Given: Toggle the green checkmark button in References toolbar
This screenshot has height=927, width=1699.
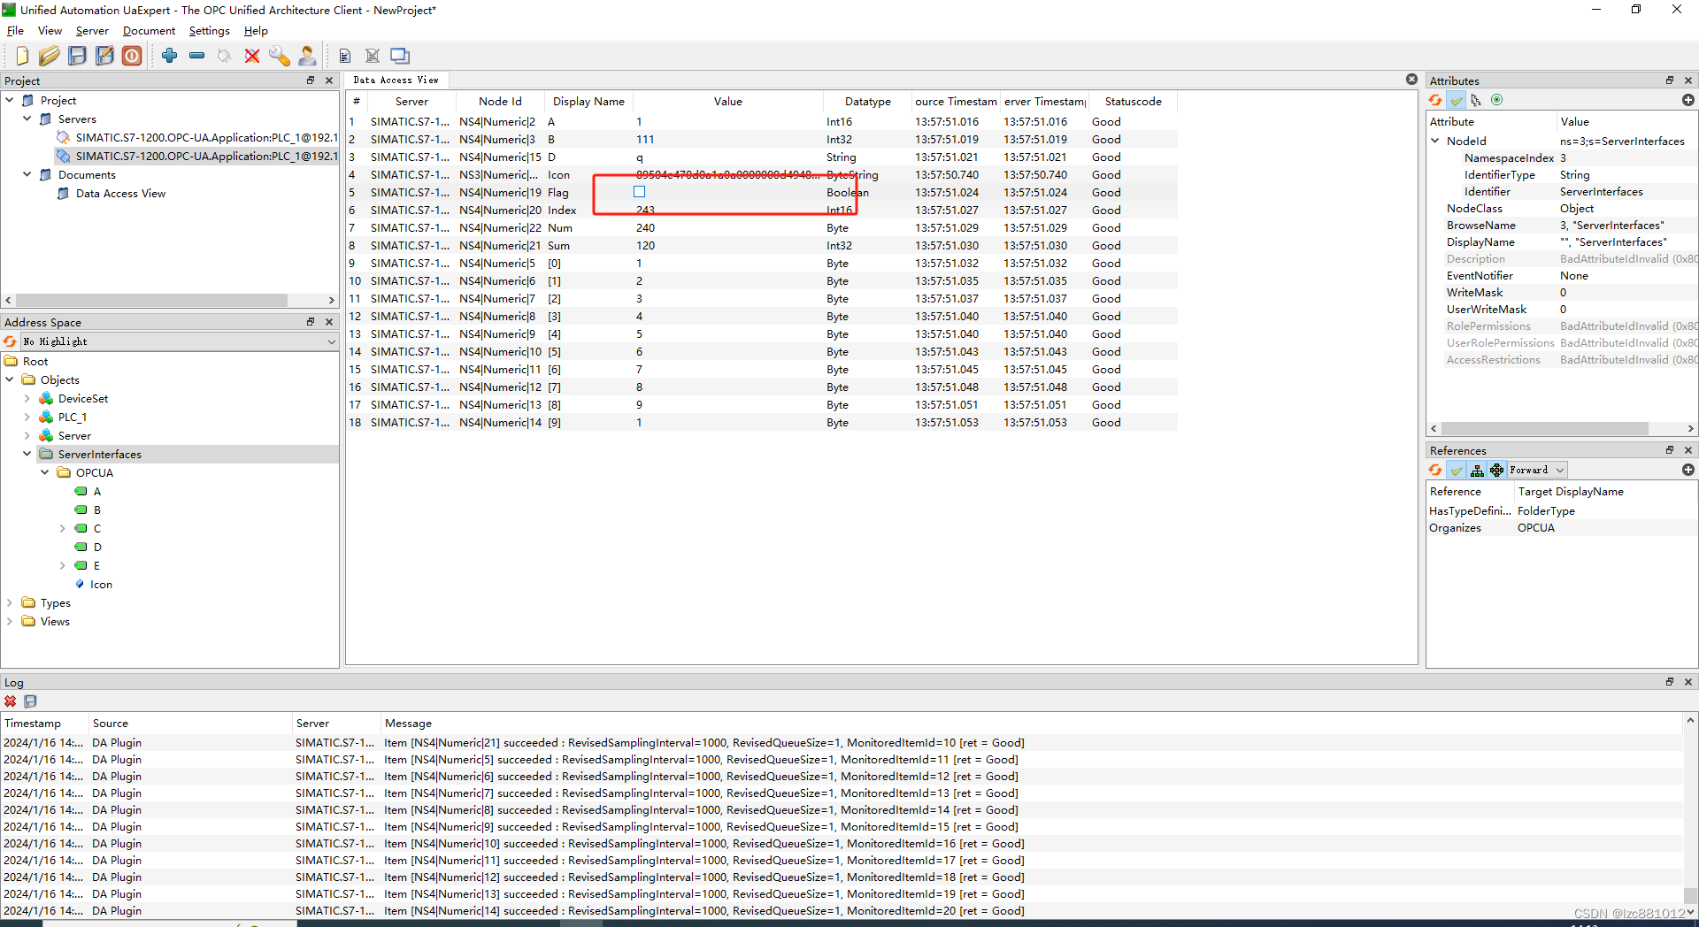Looking at the screenshot, I should (1456, 470).
